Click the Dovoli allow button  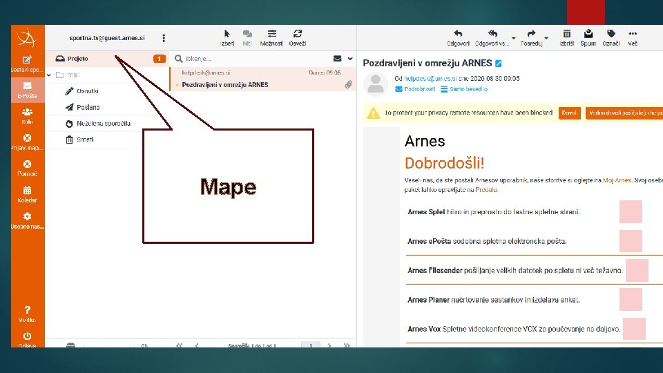(570, 113)
